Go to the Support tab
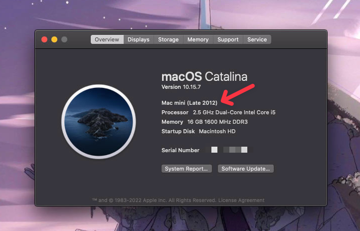 tap(228, 39)
